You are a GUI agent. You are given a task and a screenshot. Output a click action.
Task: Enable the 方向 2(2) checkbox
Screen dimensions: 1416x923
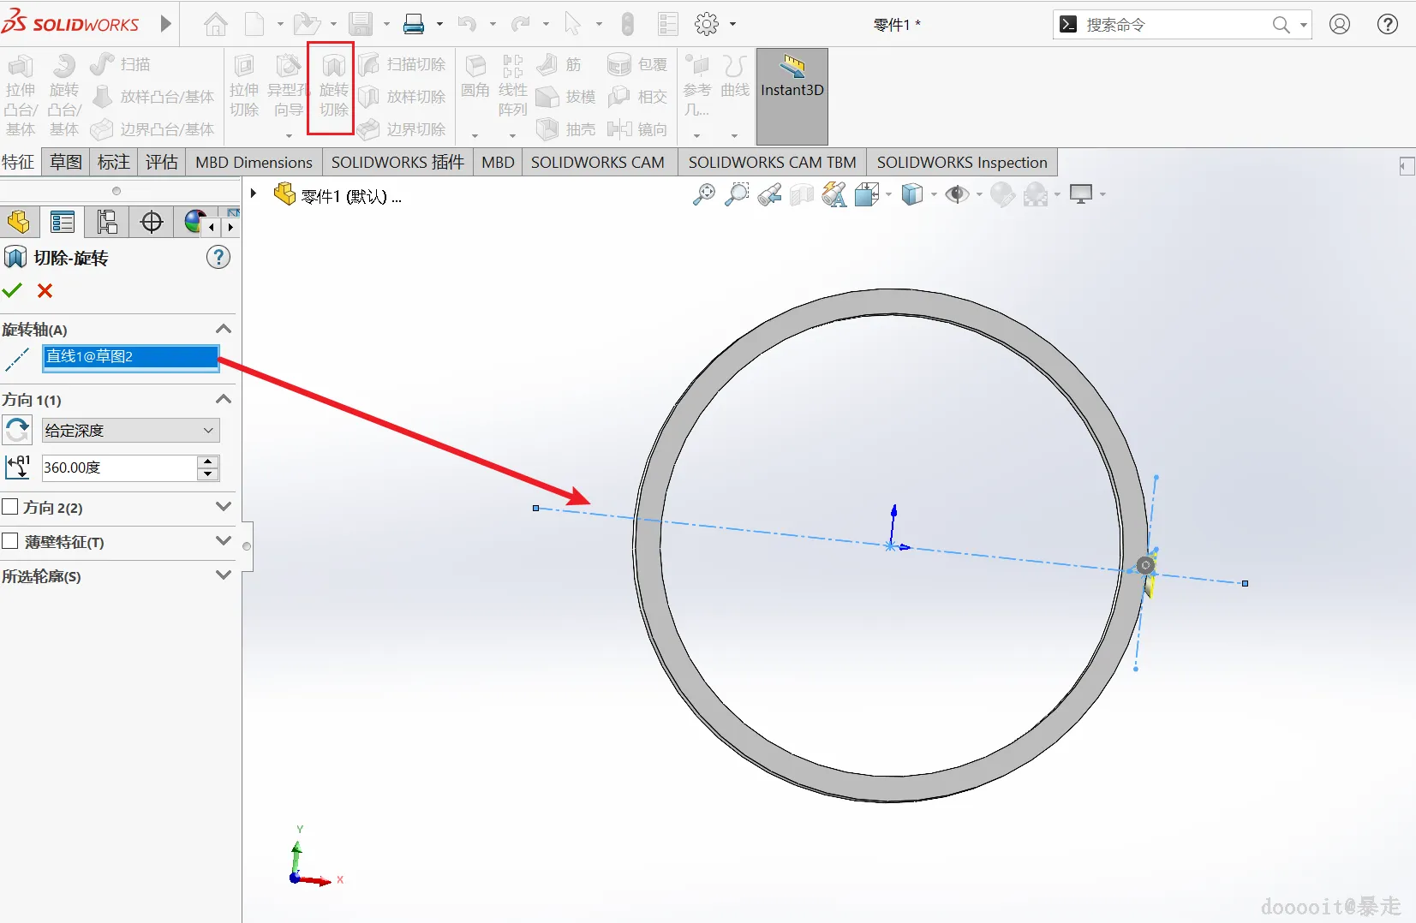click(10, 507)
